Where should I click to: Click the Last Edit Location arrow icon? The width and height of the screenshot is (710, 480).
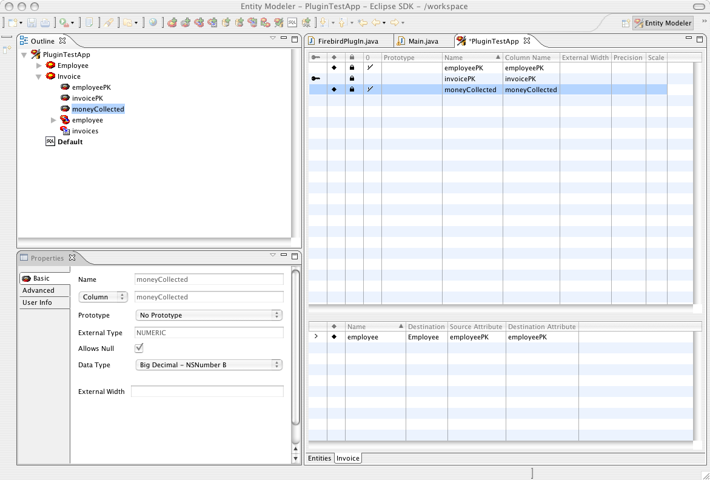(362, 22)
